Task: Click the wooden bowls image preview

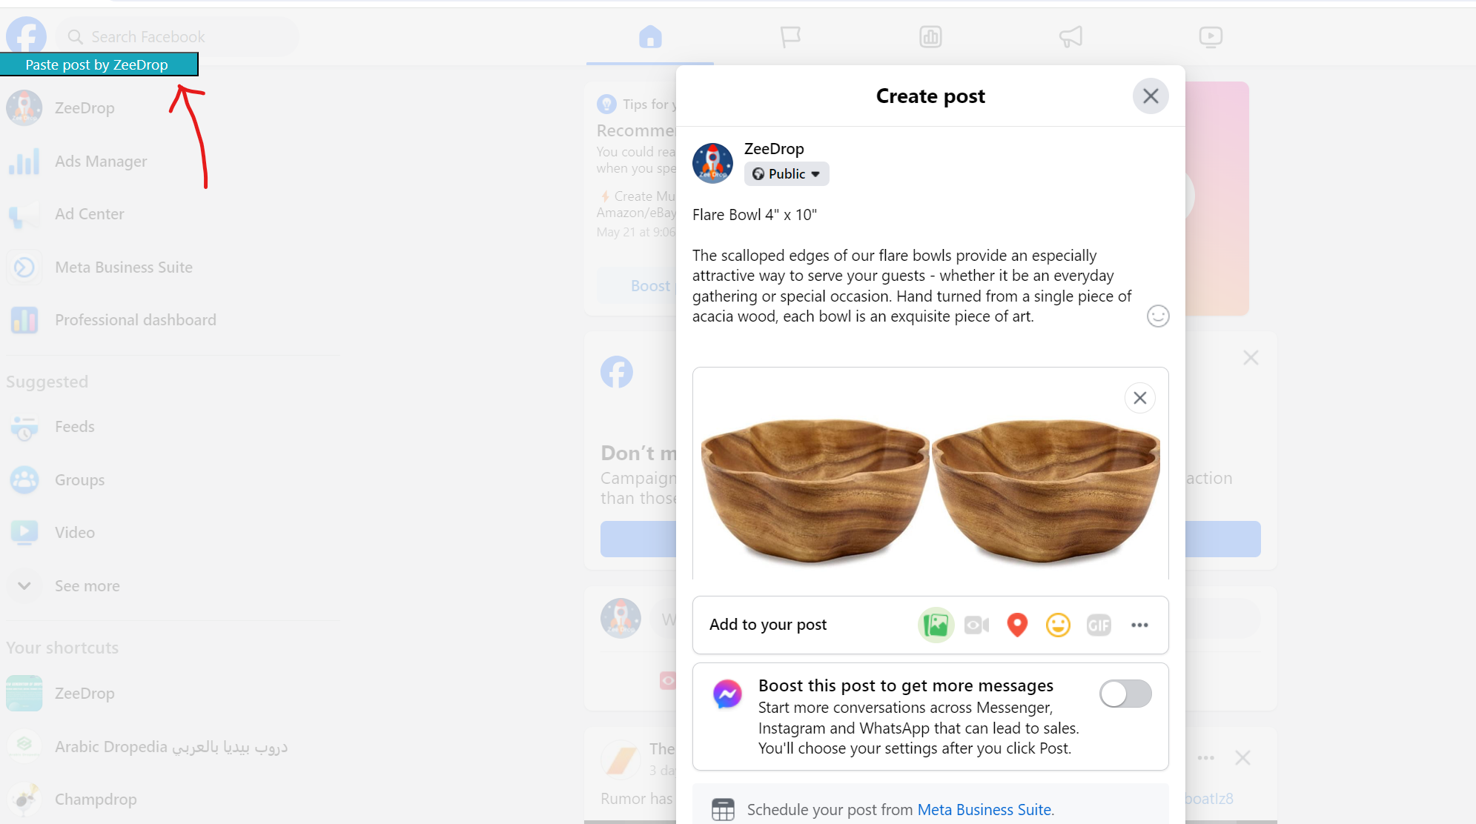Action: 930,491
